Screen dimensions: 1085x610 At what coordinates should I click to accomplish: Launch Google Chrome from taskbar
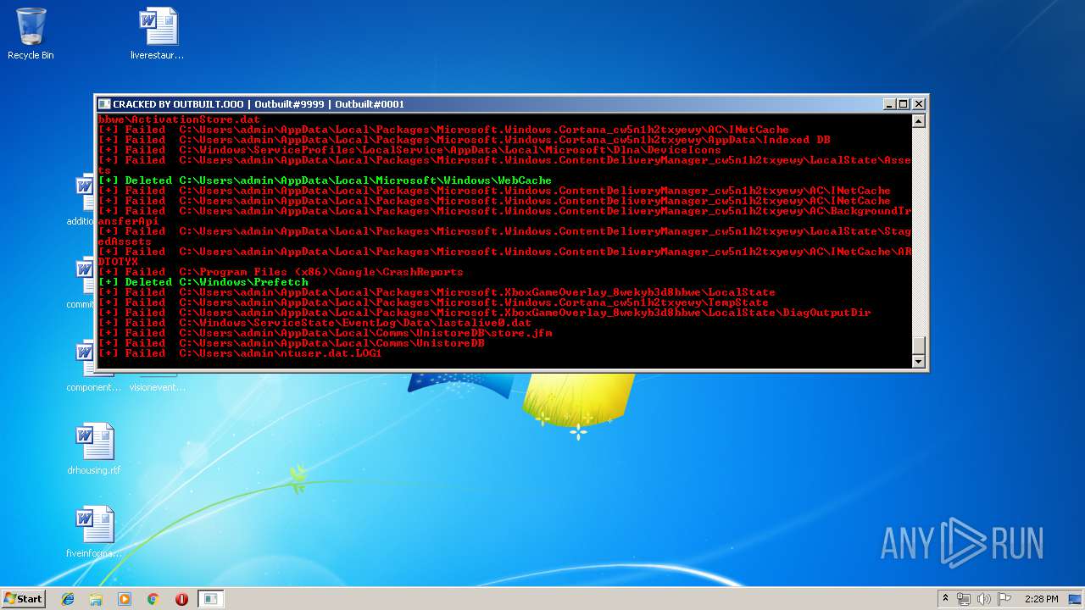153,599
